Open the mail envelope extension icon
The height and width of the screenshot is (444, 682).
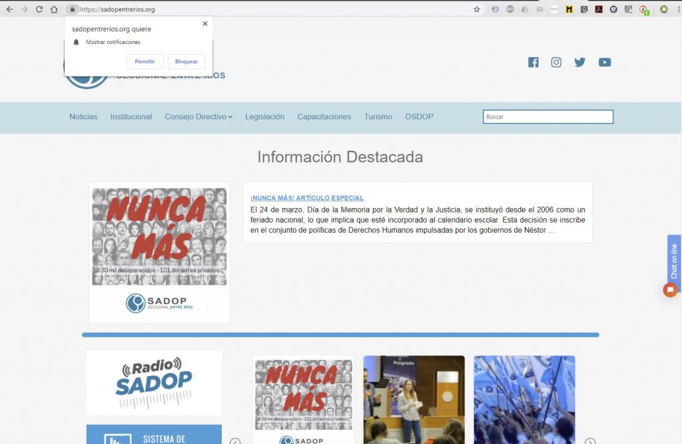pyautogui.click(x=539, y=9)
